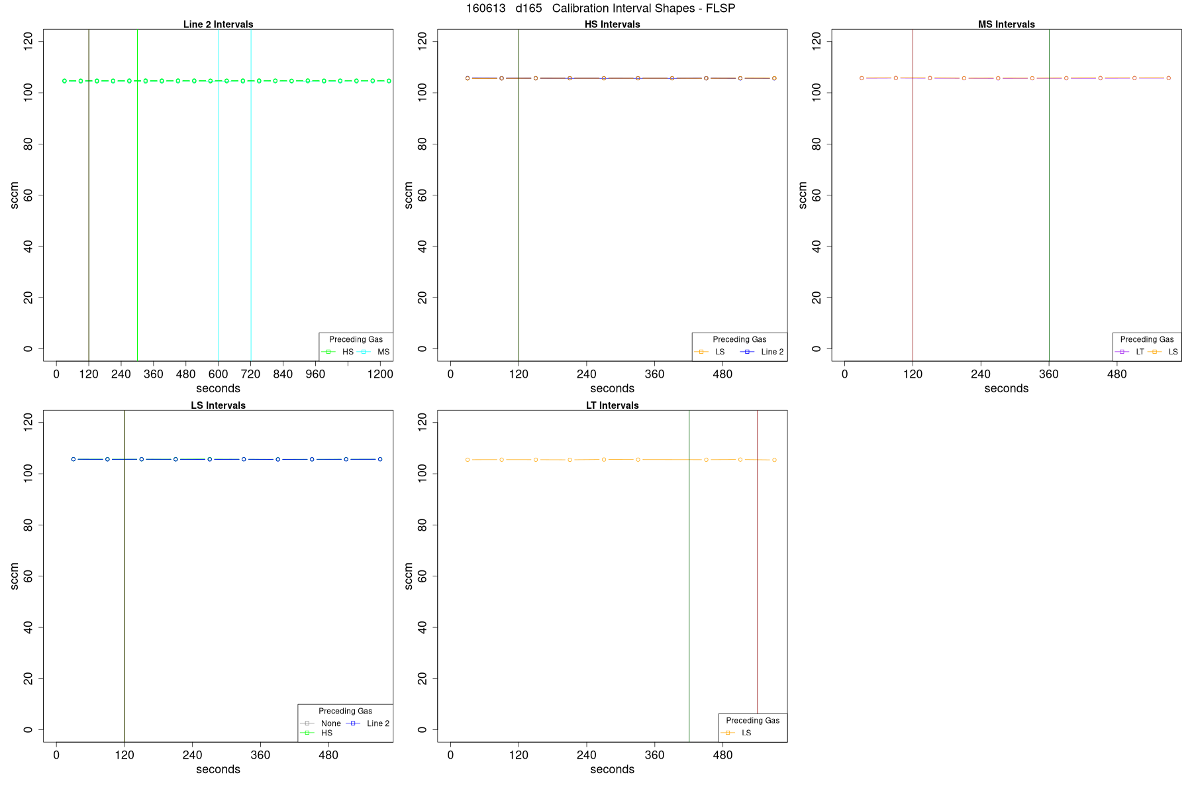Click the MS Intervals plot title
This screenshot has width=1192, height=795.
click(1006, 25)
